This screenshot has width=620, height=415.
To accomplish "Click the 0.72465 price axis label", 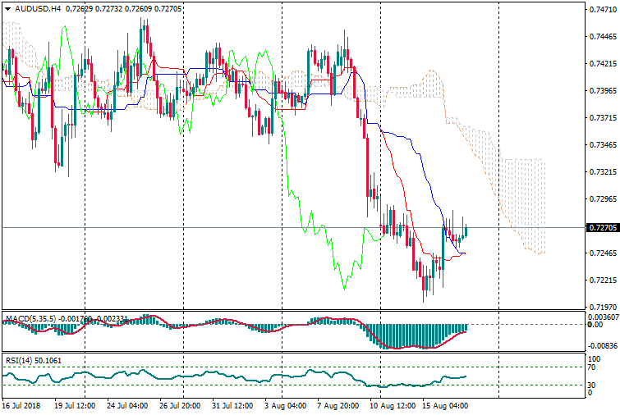I will pyautogui.click(x=603, y=253).
